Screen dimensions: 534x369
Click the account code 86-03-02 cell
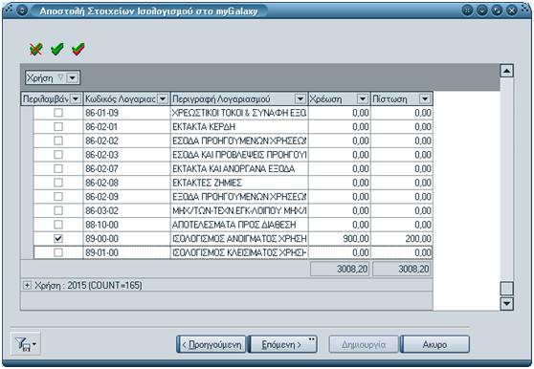pos(126,210)
